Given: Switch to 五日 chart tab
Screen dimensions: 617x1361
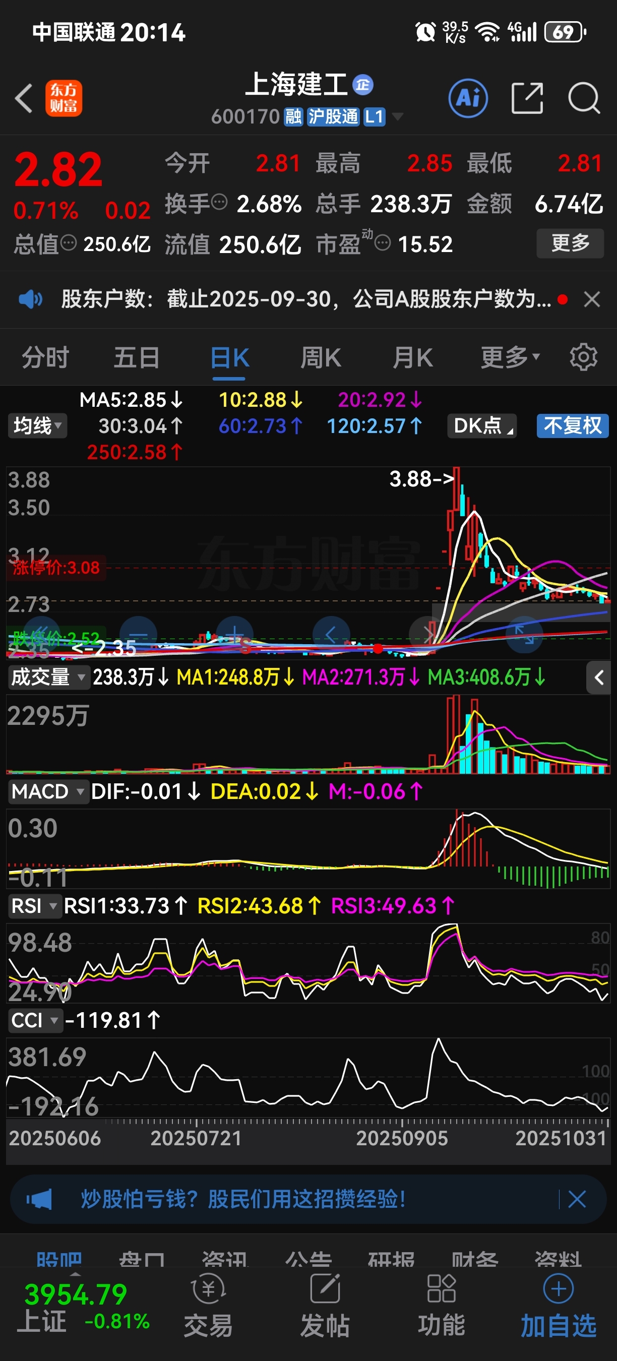Looking at the screenshot, I should (x=137, y=358).
